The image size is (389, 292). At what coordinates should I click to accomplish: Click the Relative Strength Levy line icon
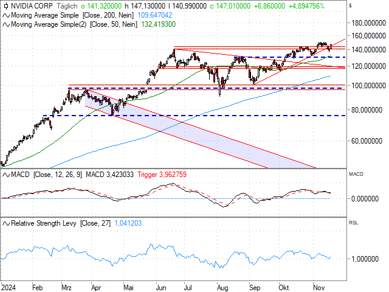tap(6, 223)
